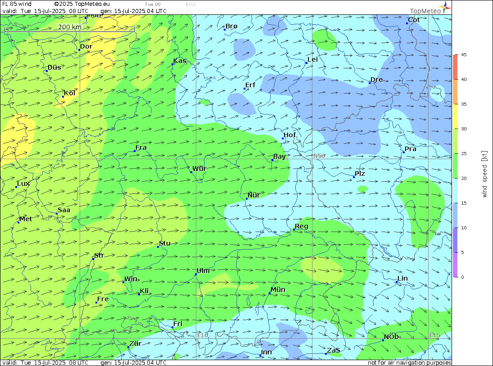The width and height of the screenshot is (493, 366).
Task: Click the top gen time text
Action: coord(134,11)
